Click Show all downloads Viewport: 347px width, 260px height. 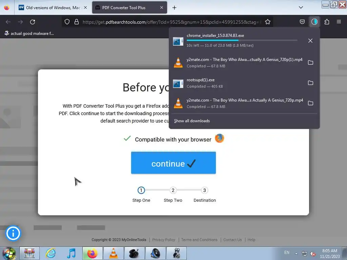coord(192,121)
